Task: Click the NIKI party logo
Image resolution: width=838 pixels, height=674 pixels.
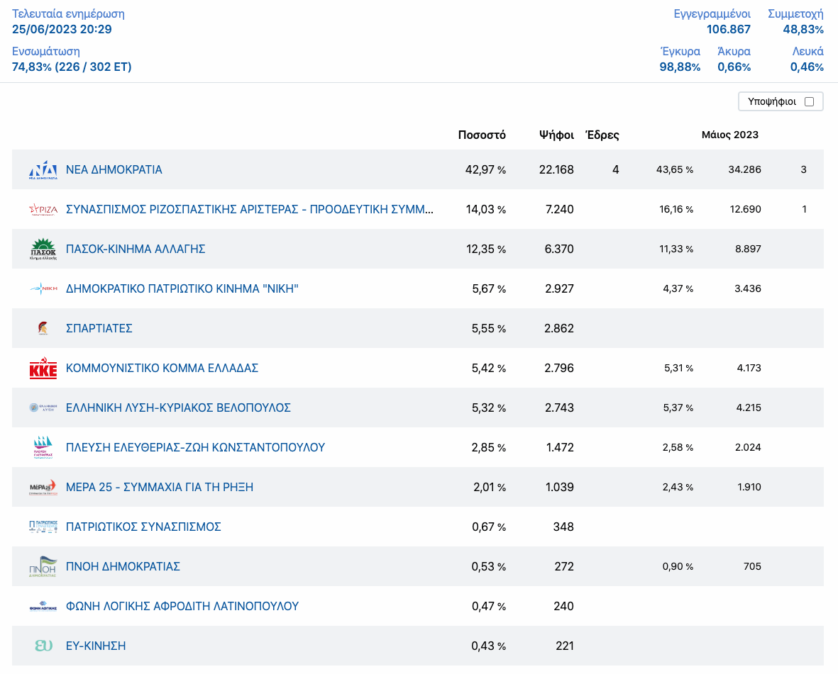Action: click(x=43, y=288)
